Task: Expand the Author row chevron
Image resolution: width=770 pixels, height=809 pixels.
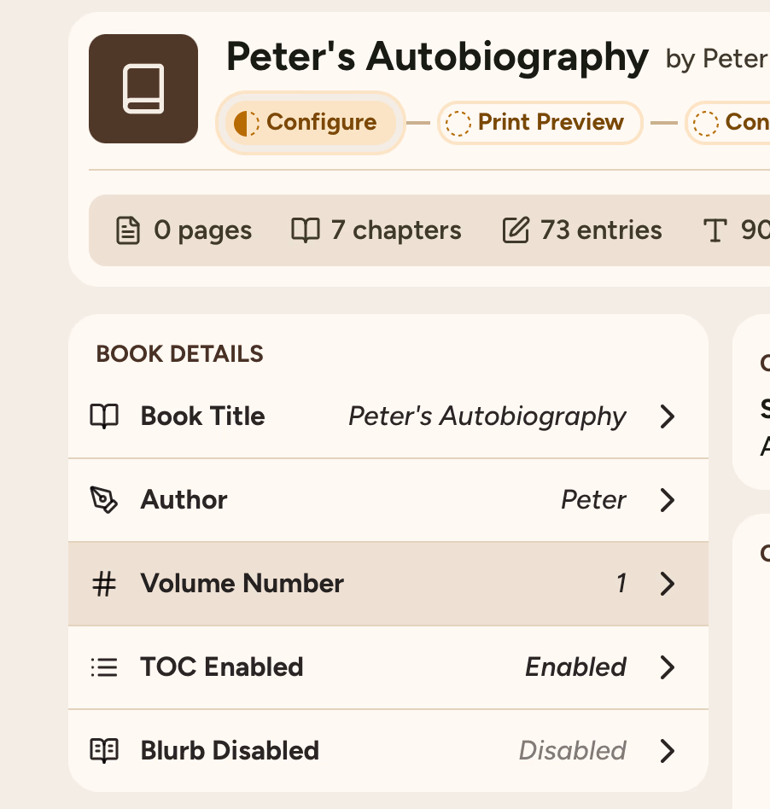Action: click(668, 500)
